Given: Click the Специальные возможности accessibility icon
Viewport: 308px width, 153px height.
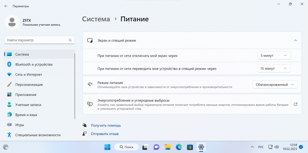Looking at the screenshot, I should pyautogui.click(x=9, y=135).
